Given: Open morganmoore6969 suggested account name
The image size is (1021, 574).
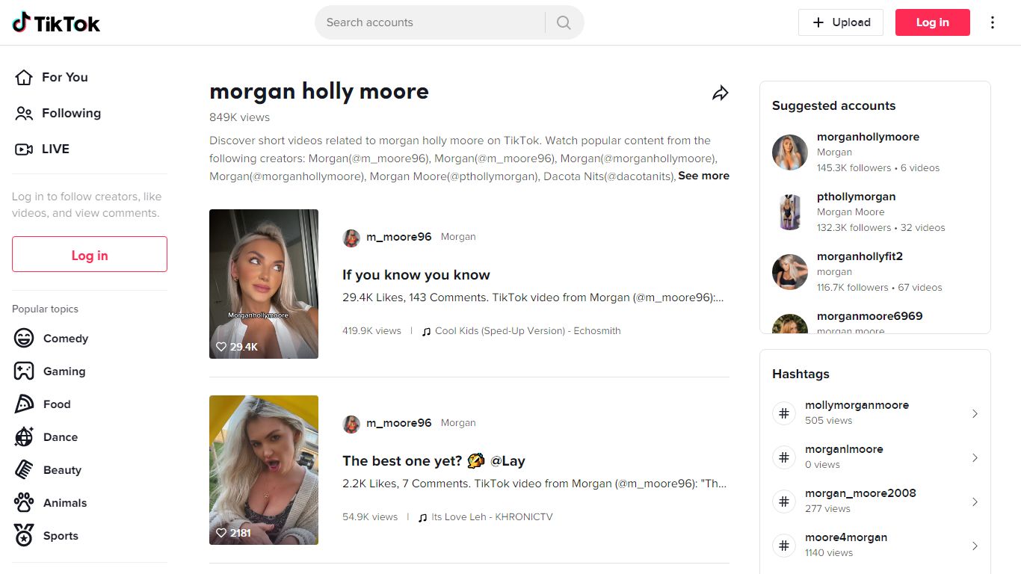Looking at the screenshot, I should pos(869,316).
